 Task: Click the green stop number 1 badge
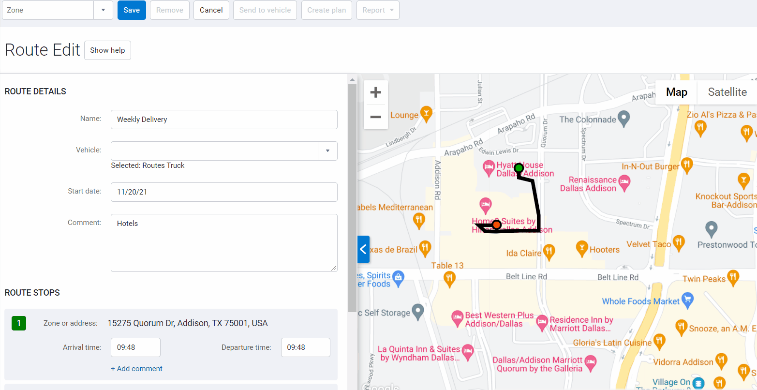tap(18, 323)
